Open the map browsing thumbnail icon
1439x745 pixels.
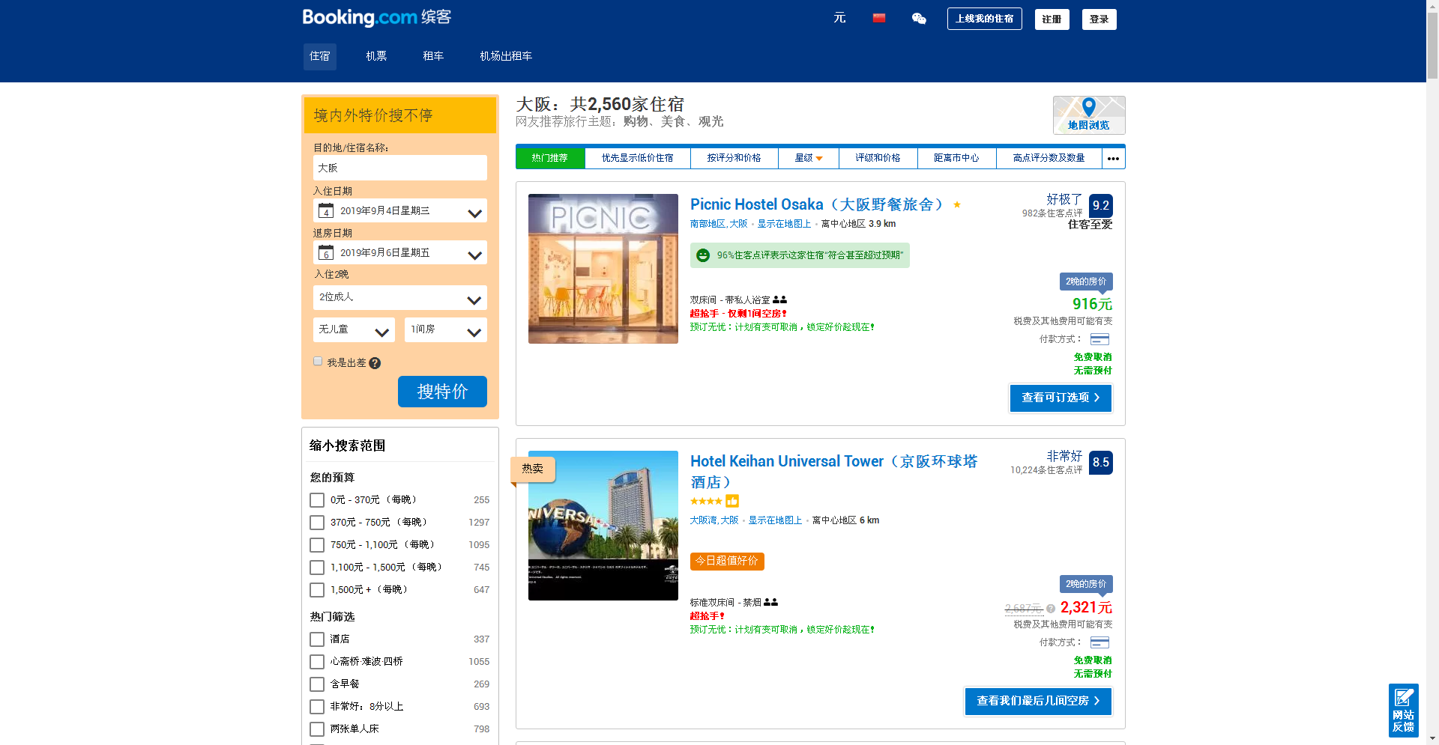tap(1089, 115)
